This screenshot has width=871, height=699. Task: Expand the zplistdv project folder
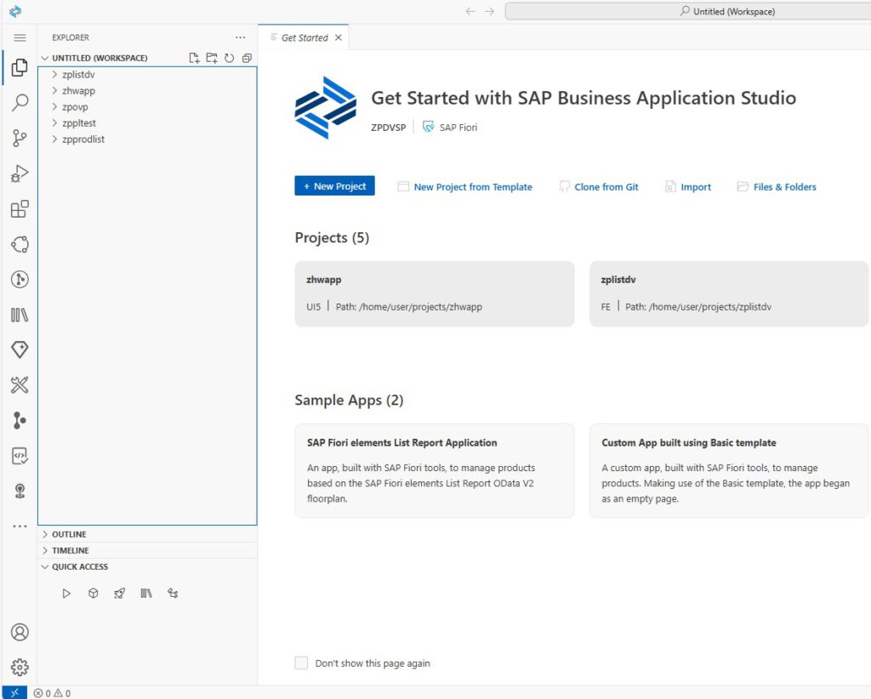click(x=78, y=75)
